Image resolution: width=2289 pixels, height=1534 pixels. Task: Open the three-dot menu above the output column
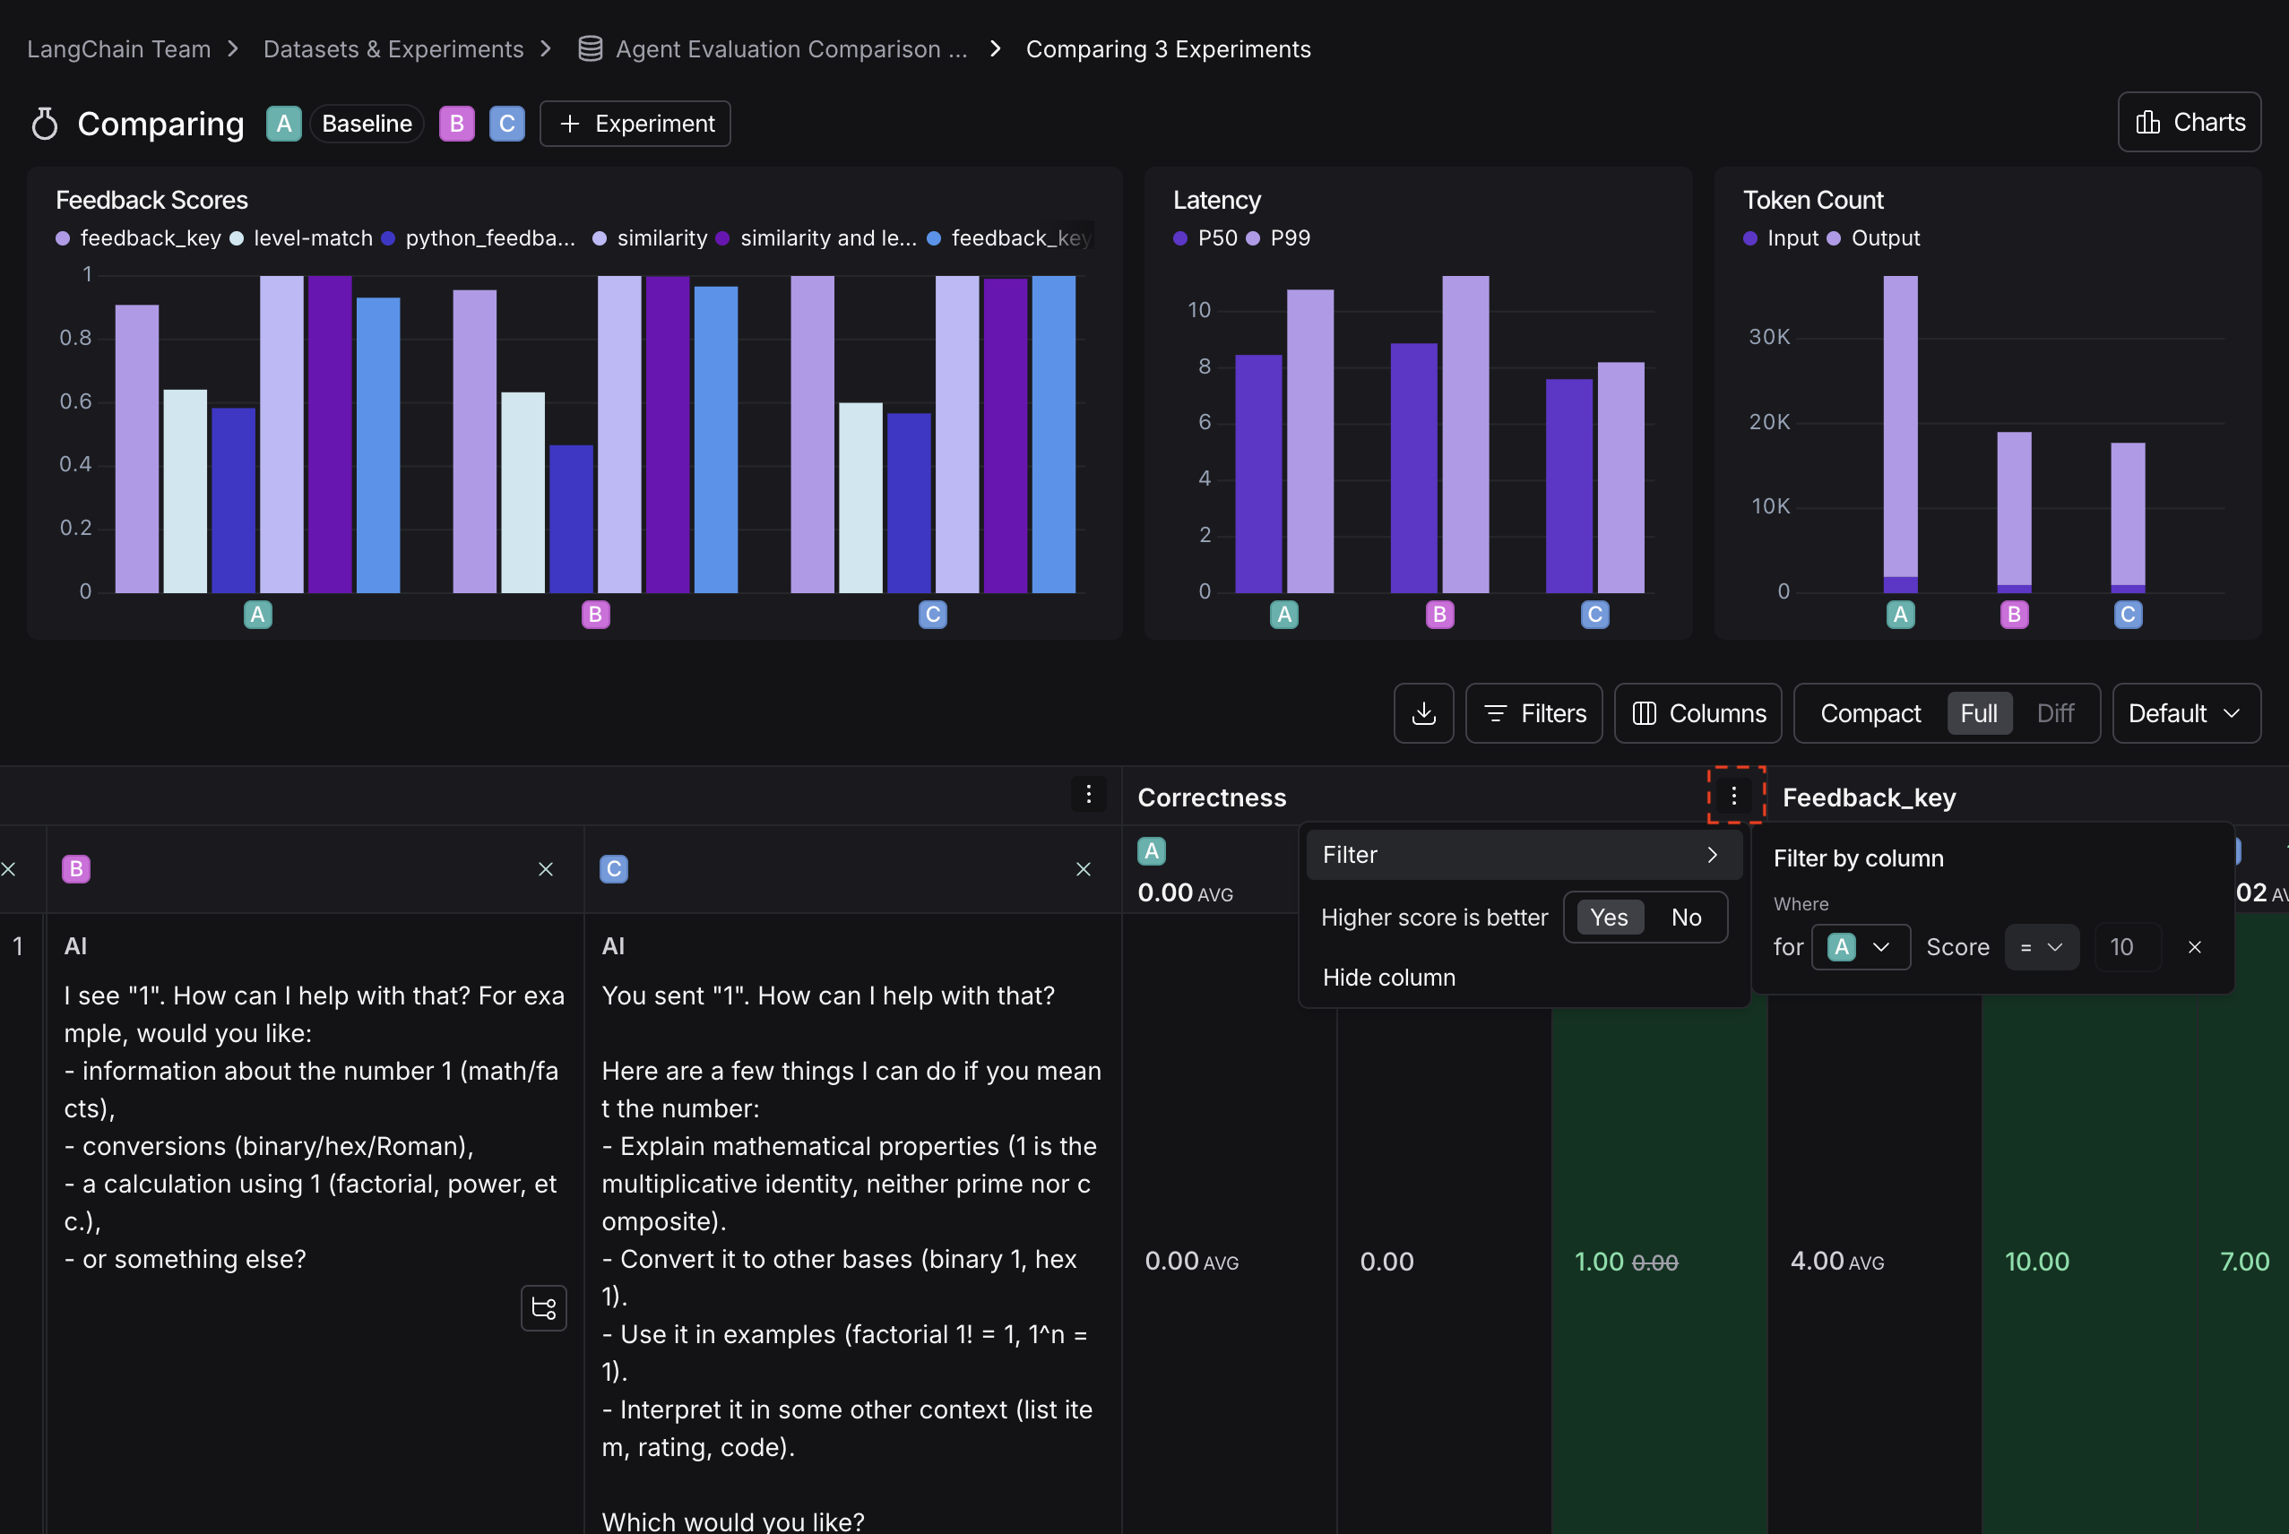pyautogui.click(x=1088, y=793)
